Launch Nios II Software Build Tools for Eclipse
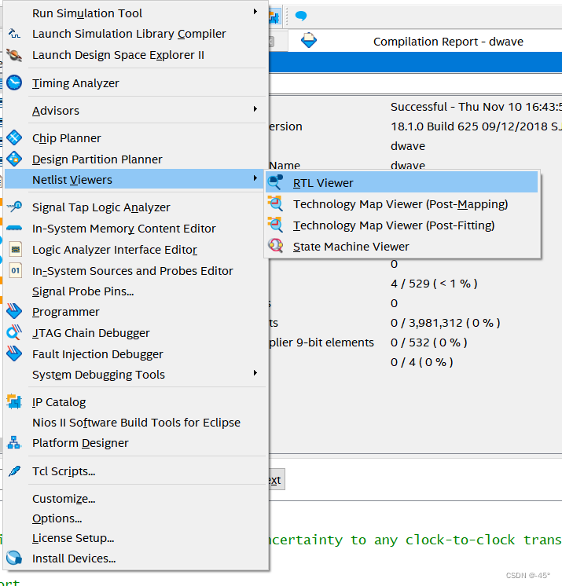The height and width of the screenshot is (586, 562). point(134,423)
